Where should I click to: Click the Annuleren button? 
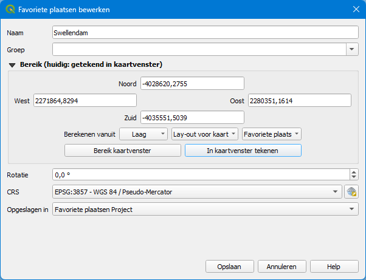[x=281, y=267]
